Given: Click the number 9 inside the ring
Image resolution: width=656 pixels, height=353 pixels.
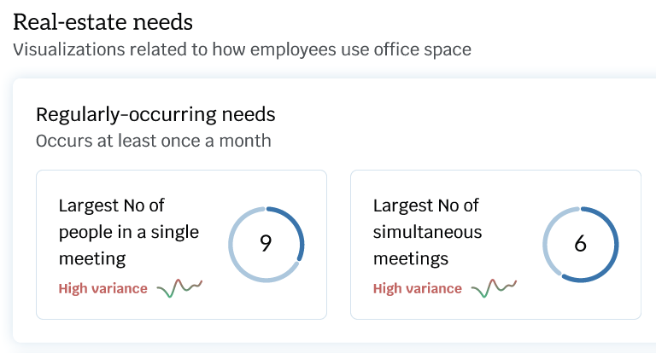Looking at the screenshot, I should point(266,244).
